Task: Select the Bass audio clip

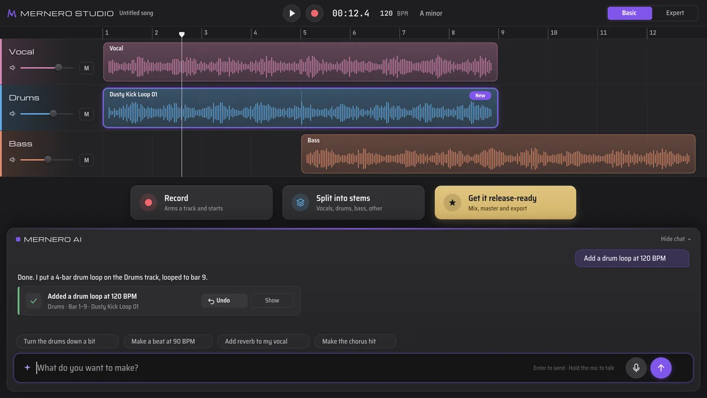Action: click(498, 154)
